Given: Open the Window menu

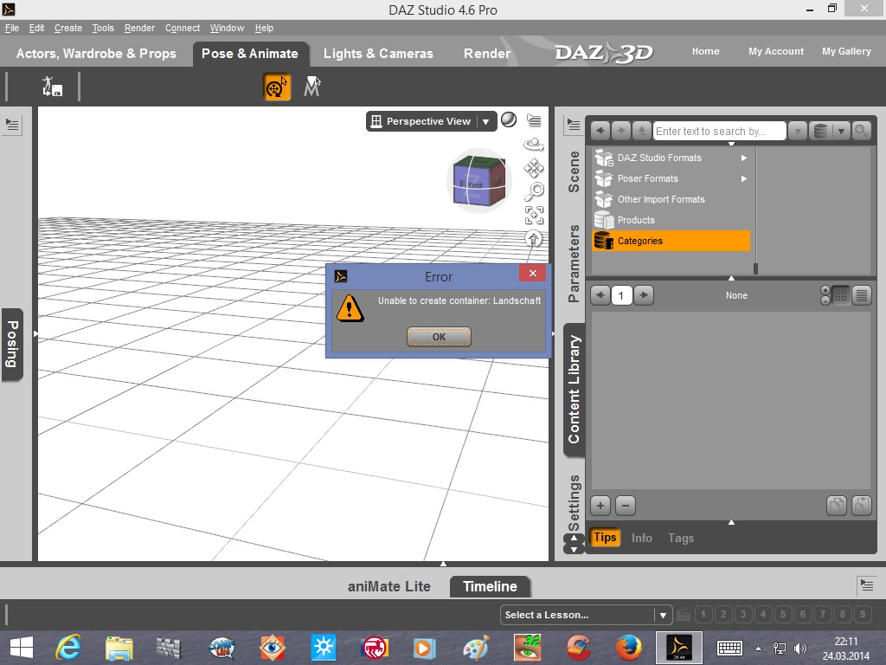Looking at the screenshot, I should pyautogui.click(x=227, y=28).
